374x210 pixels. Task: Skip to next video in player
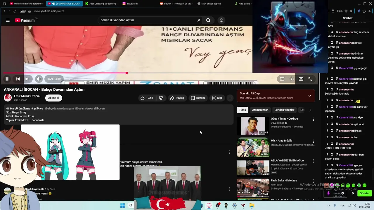pyautogui.click(x=27, y=79)
